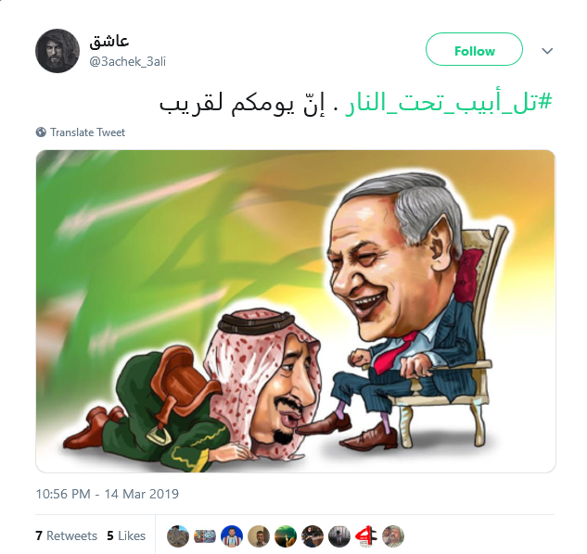Viewport: 587px width, 554px height.
Task: View the 7 Retweets list
Action: click(66, 535)
